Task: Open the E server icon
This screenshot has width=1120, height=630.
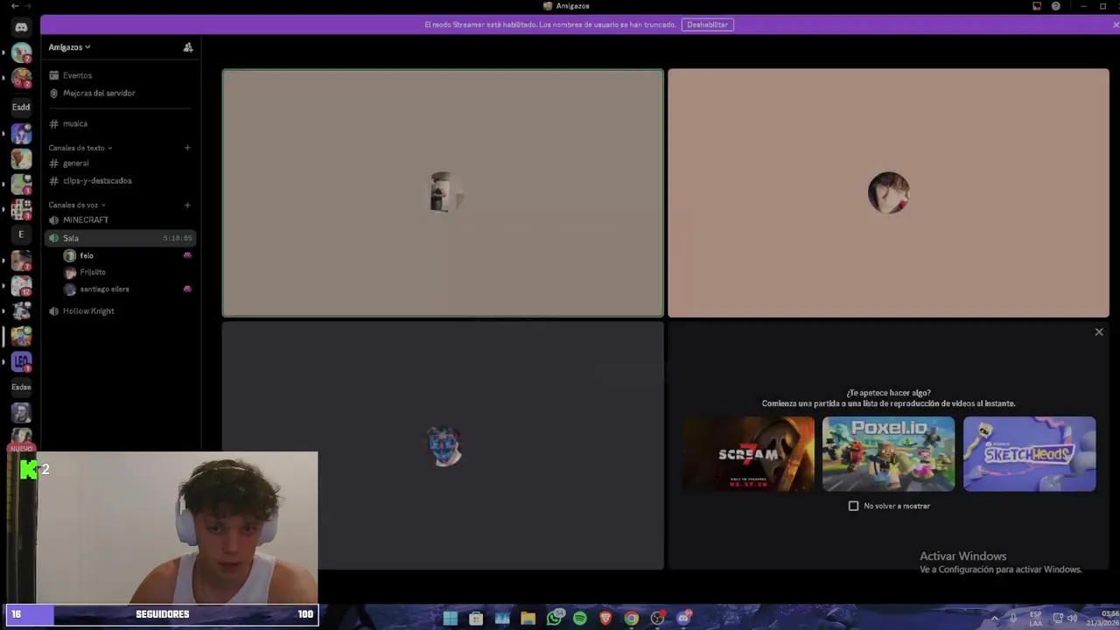Action: [x=21, y=234]
